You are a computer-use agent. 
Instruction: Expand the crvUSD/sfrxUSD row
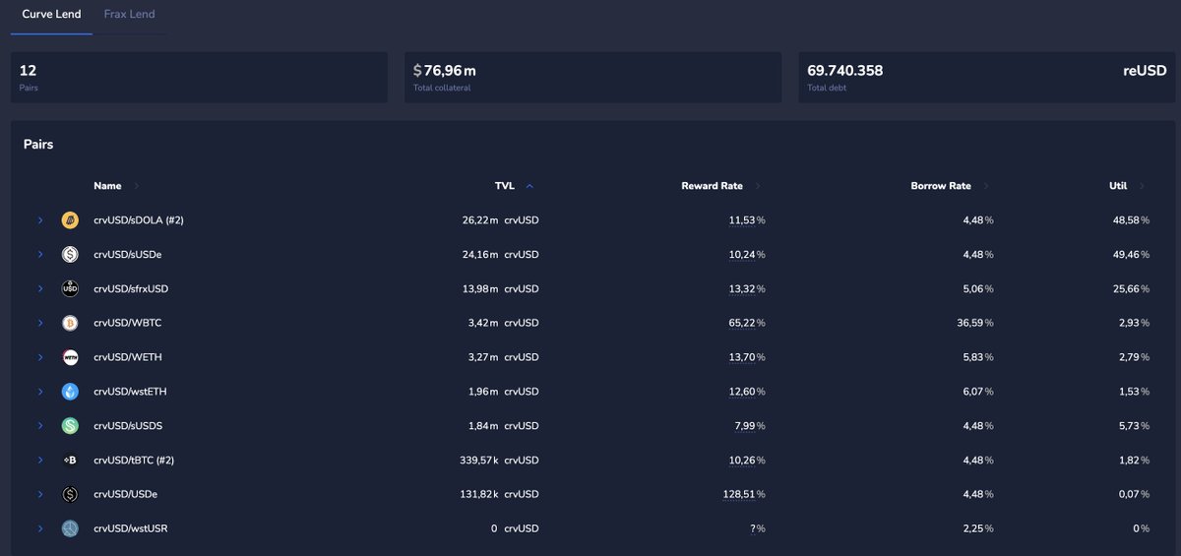pos(40,288)
